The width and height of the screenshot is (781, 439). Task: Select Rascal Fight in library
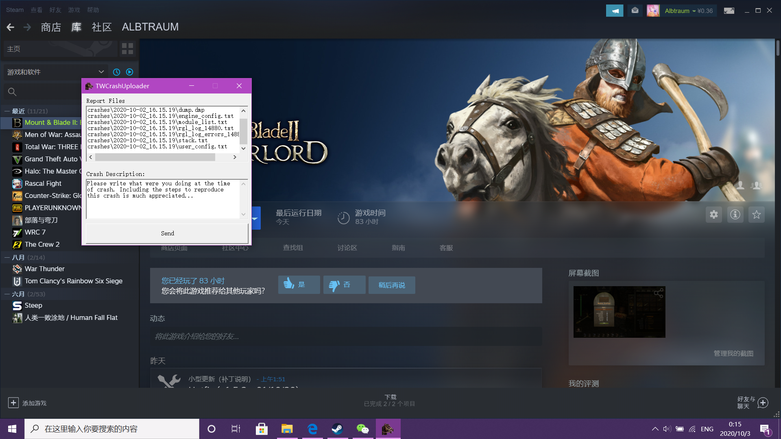43,183
